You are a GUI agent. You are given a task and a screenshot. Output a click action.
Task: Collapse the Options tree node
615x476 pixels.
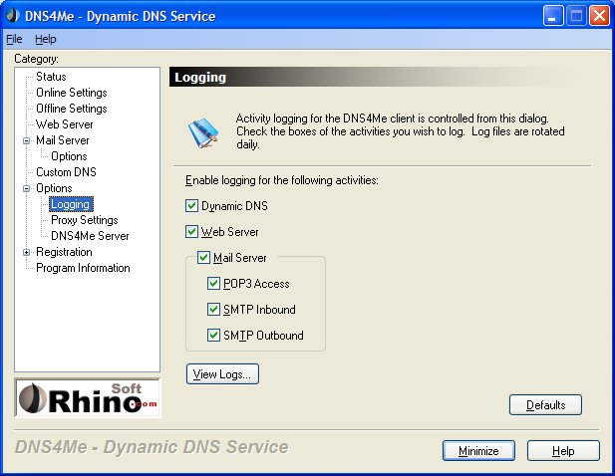coord(26,188)
